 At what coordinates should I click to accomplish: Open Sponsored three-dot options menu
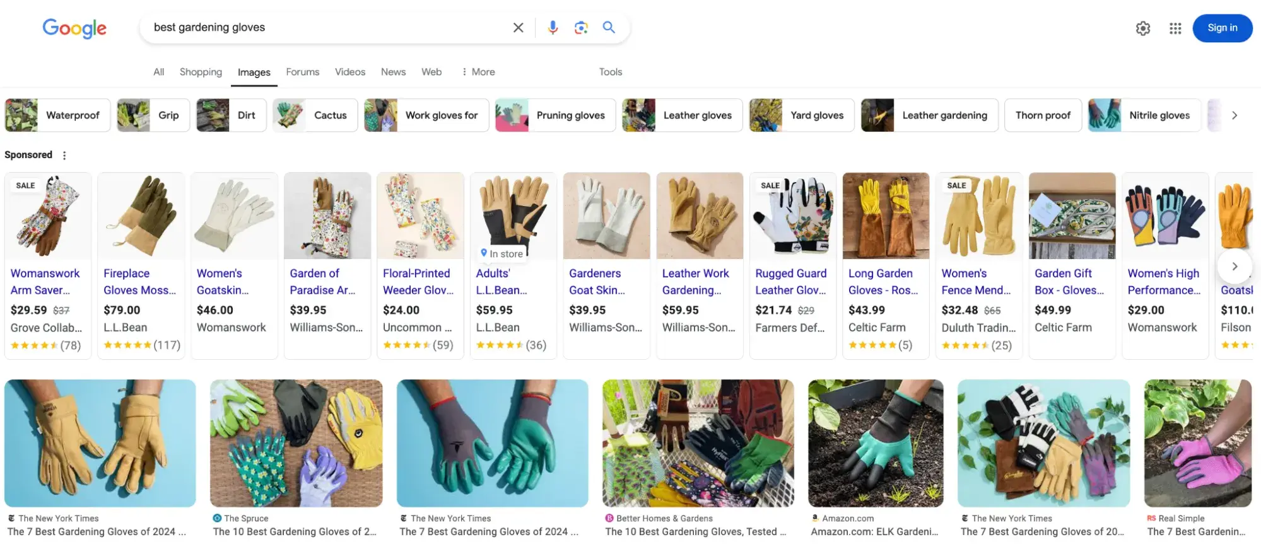pos(64,155)
